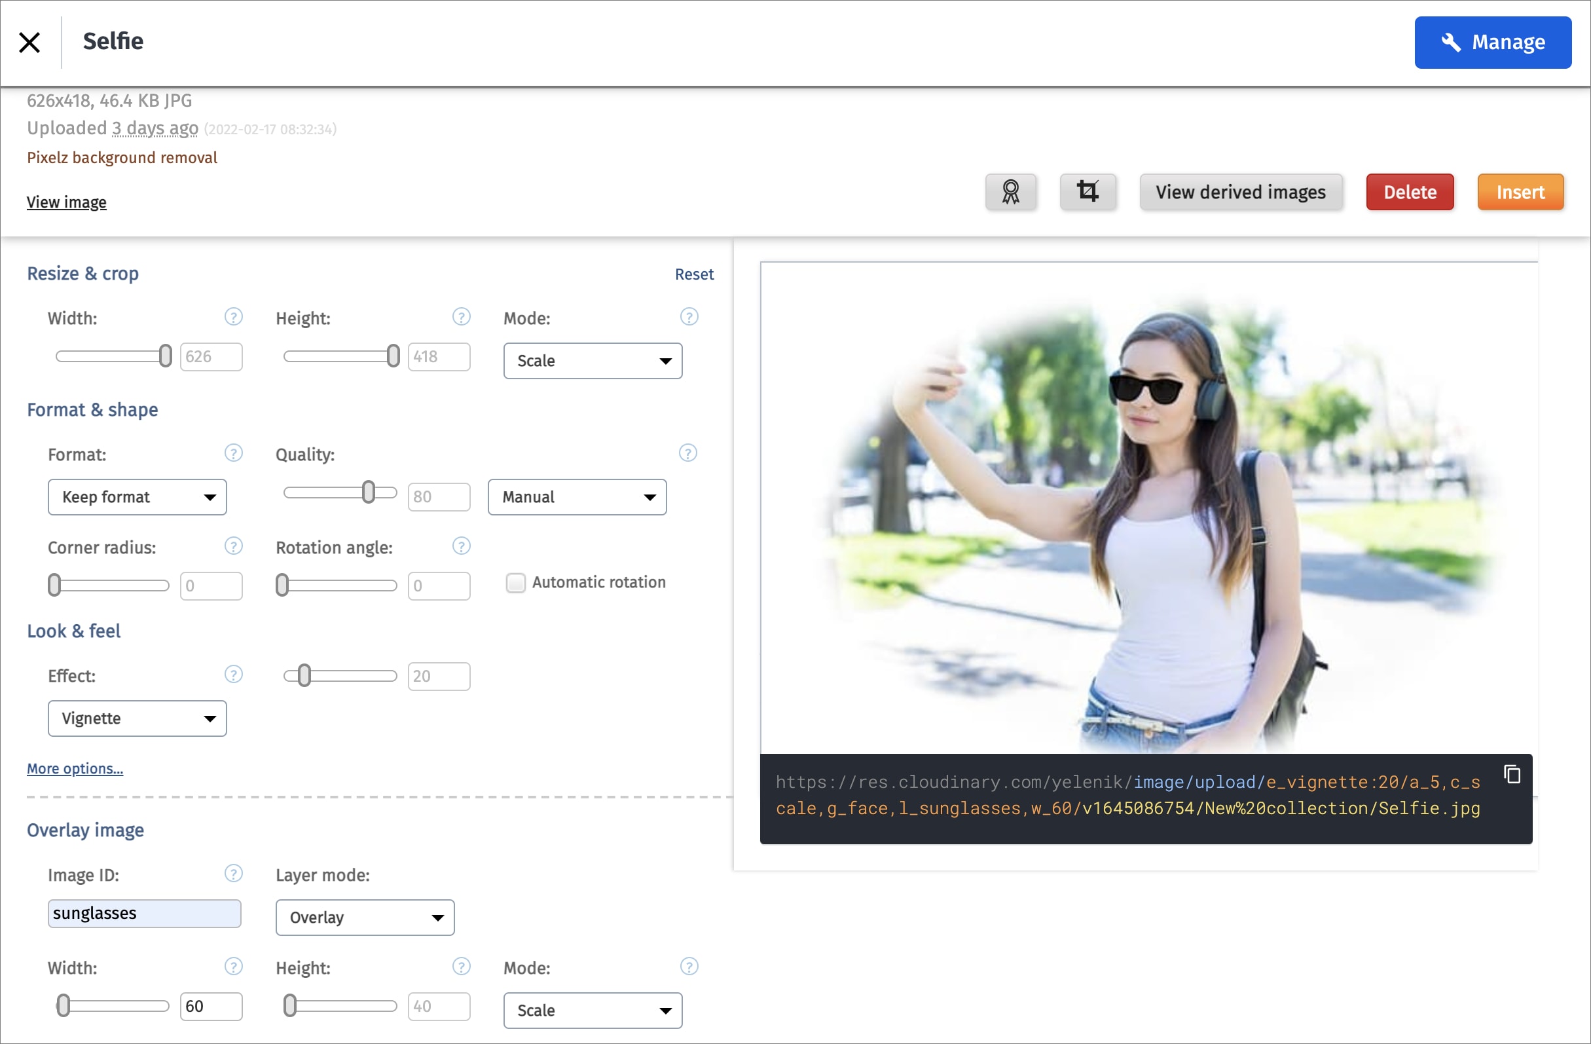The height and width of the screenshot is (1044, 1591).
Task: Click the View derived images button
Action: point(1240,192)
